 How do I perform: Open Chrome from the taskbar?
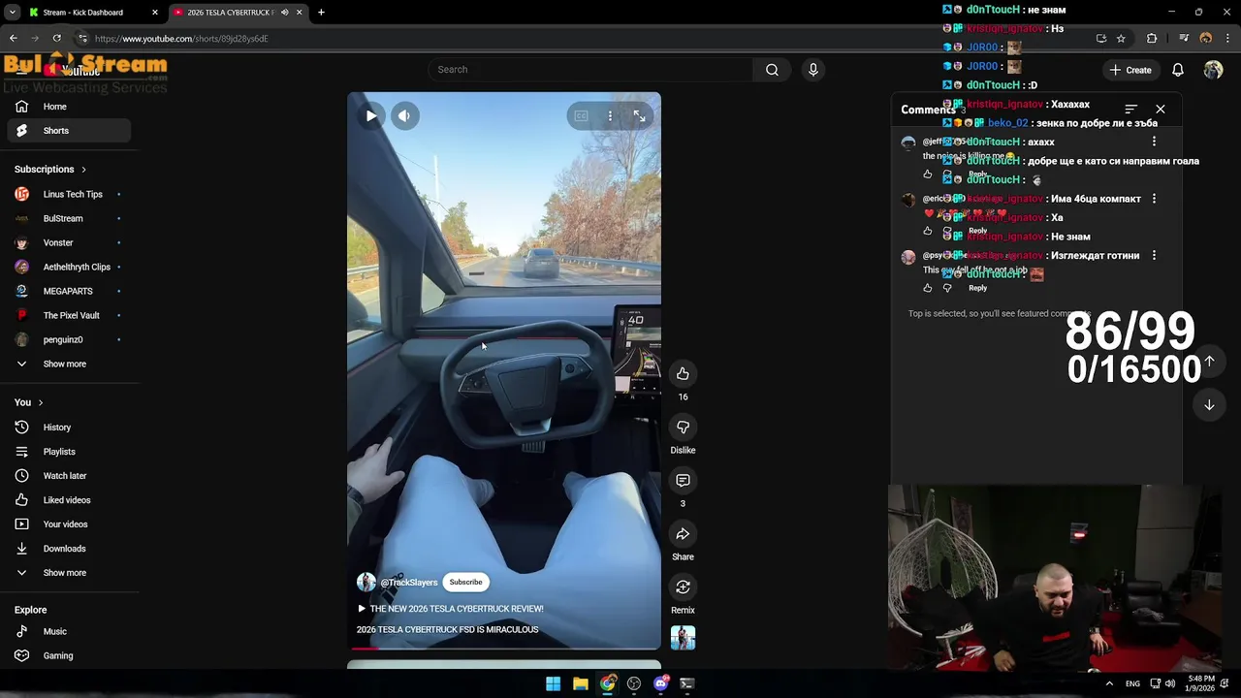tap(607, 683)
